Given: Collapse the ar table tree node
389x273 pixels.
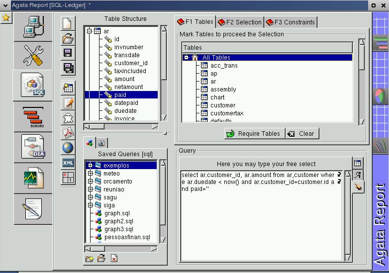Looking at the screenshot, I should click(x=90, y=31).
